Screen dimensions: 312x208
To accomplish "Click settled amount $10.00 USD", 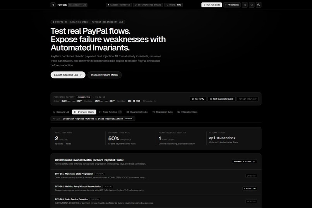I will [x=134, y=101].
